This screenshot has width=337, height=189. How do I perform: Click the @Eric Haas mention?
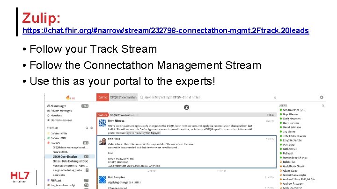click(134, 133)
